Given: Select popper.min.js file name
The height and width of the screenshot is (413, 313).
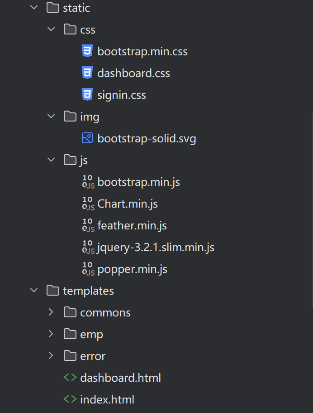Looking at the screenshot, I should click(132, 269).
